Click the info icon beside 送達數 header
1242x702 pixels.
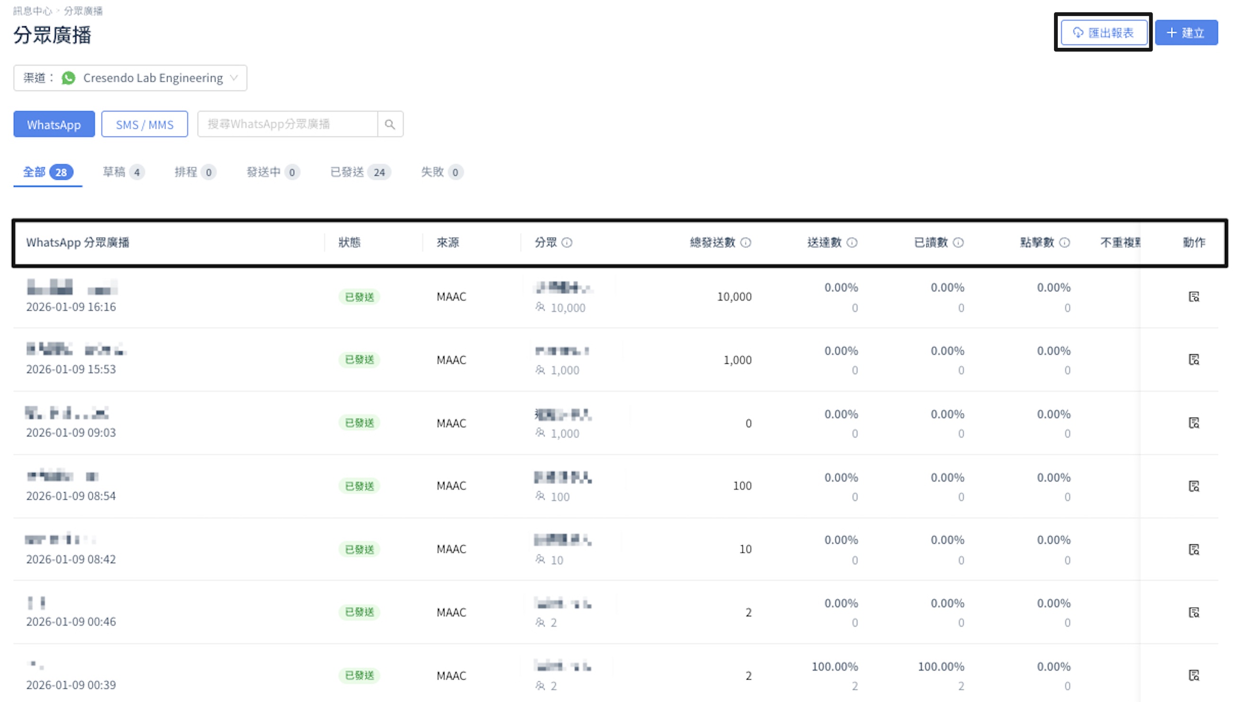[852, 243]
